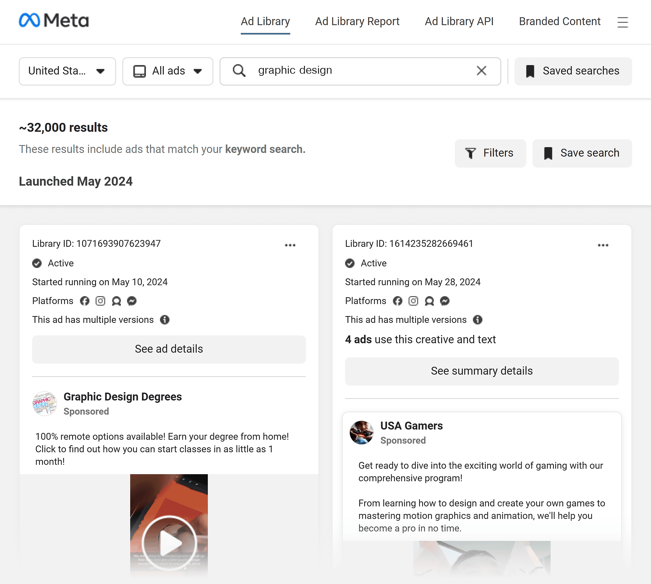Click the Save search button
This screenshot has width=651, height=584.
(582, 153)
